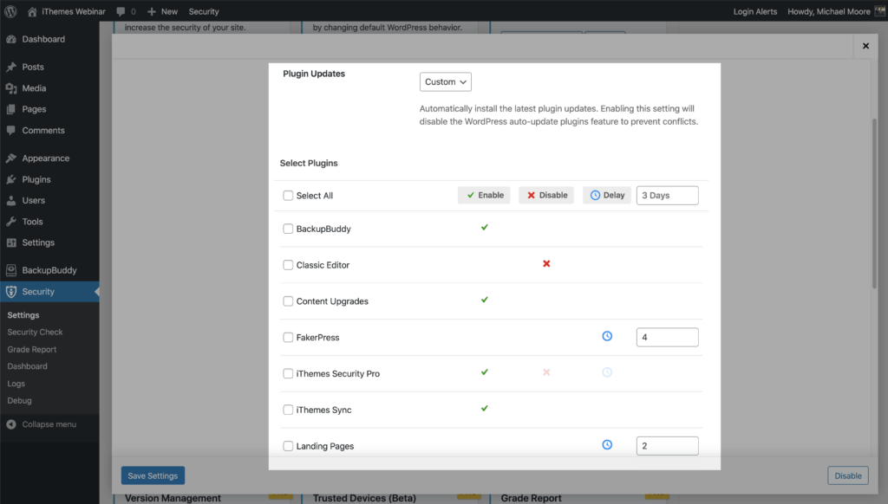
Task: Tick the BackupBuddy plugin checkbox
Action: click(288, 229)
